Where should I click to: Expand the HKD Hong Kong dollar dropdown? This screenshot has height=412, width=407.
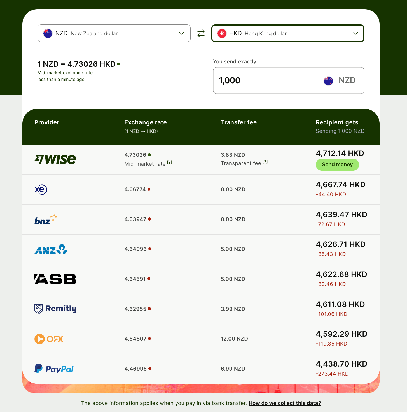[288, 33]
